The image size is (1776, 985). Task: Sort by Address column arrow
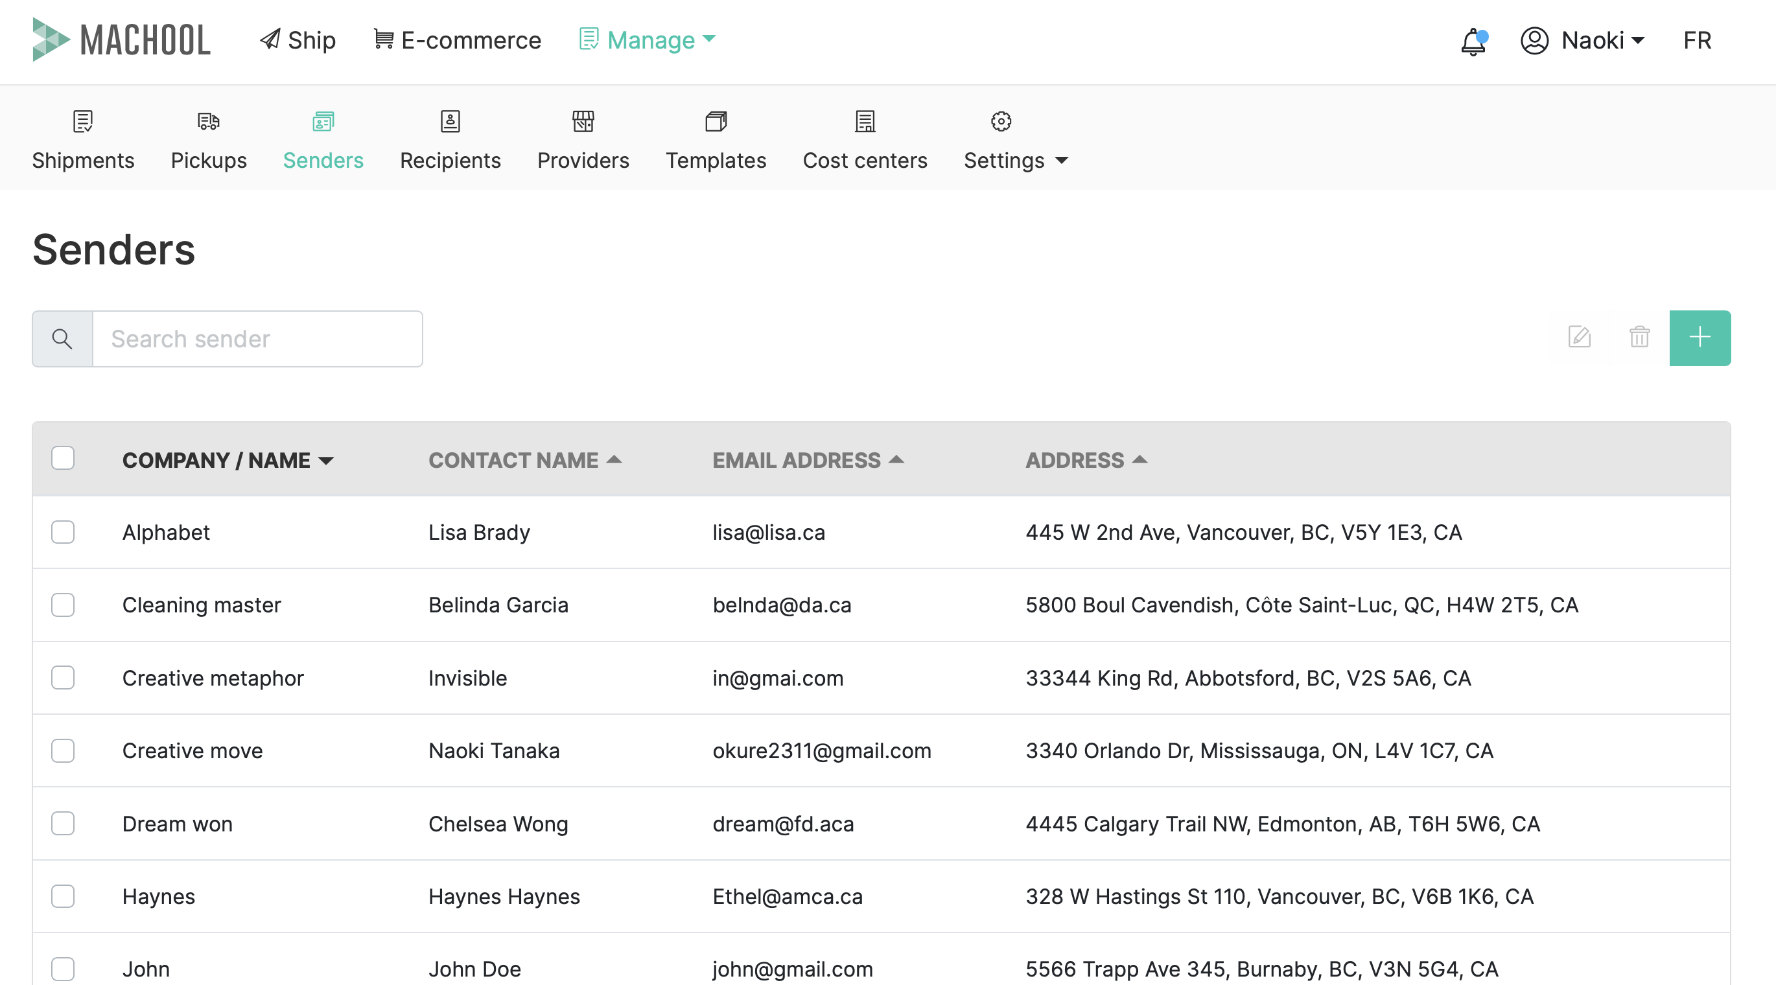tap(1139, 459)
